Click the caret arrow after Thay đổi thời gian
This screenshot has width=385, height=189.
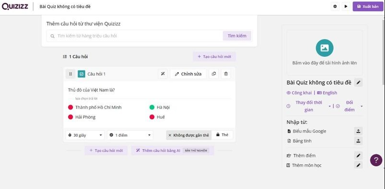pyautogui.click(x=330, y=106)
